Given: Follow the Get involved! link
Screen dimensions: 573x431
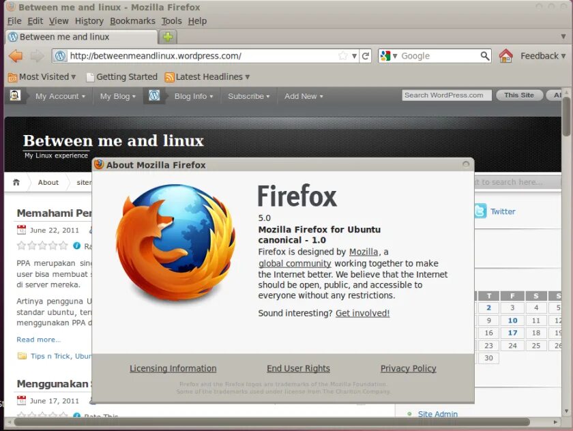Looking at the screenshot, I should 362,313.
